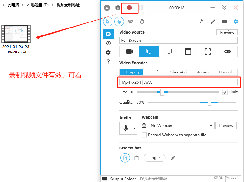Screen dimensions: 244x182
Task: Click 视频录制地址 breadcrumb folder
Action: pyautogui.click(x=68, y=5)
